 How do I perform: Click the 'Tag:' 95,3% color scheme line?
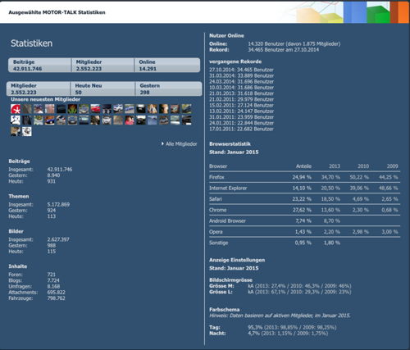click(273, 327)
